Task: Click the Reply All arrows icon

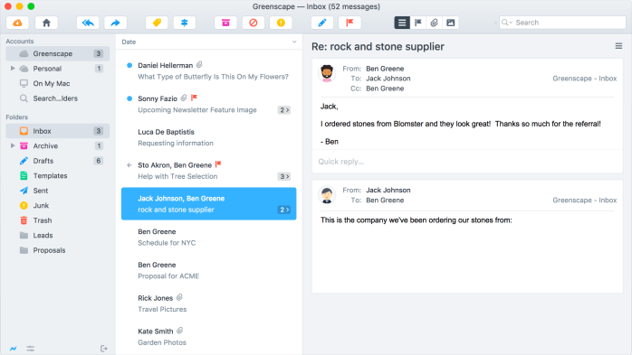Action: pos(88,23)
